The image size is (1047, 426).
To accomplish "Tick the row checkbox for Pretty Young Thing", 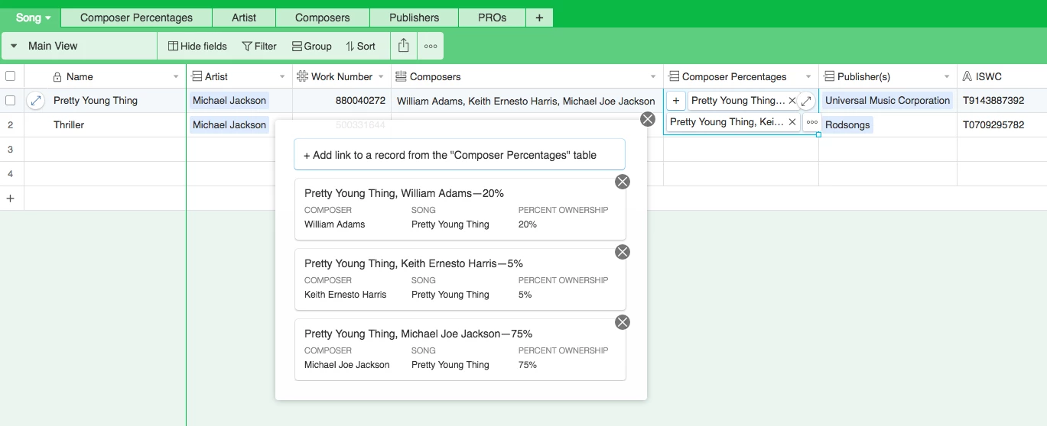I will point(11,100).
